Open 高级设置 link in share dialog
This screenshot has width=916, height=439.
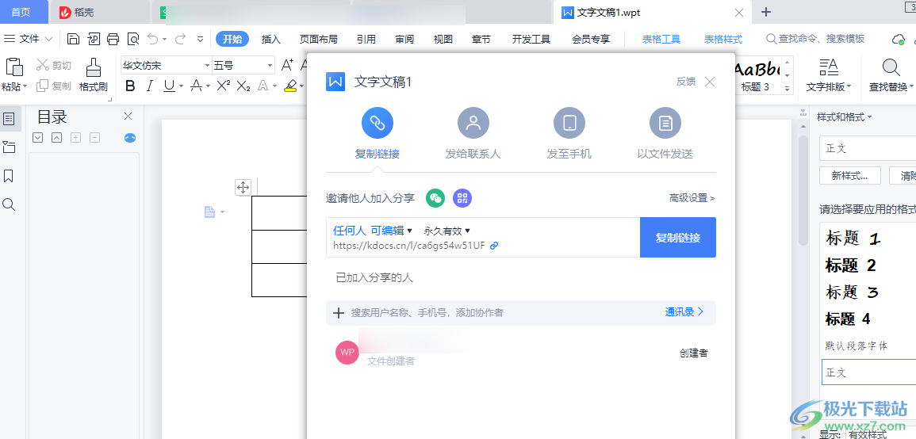tap(692, 198)
